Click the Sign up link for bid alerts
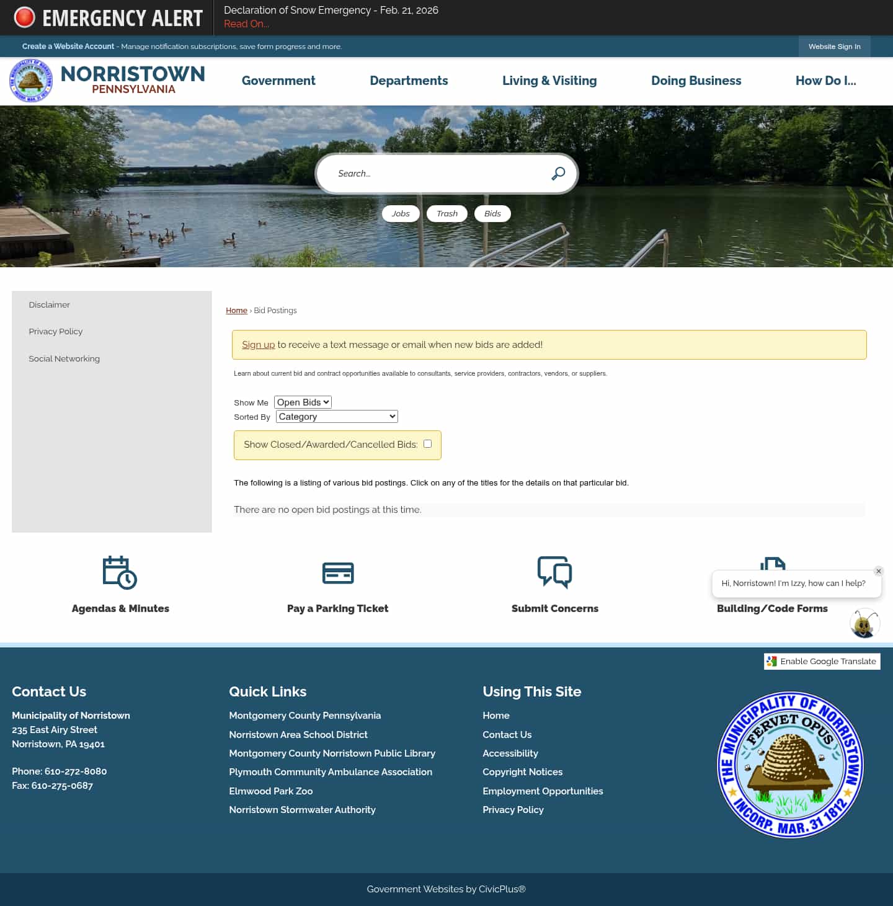 pyautogui.click(x=258, y=345)
